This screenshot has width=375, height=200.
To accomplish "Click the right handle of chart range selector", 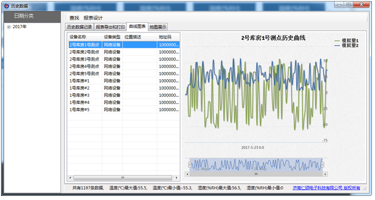I will pyautogui.click(x=322, y=165).
